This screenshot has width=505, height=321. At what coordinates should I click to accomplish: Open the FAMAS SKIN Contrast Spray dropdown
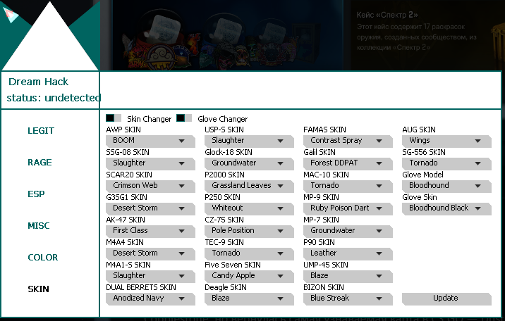pyautogui.click(x=348, y=141)
